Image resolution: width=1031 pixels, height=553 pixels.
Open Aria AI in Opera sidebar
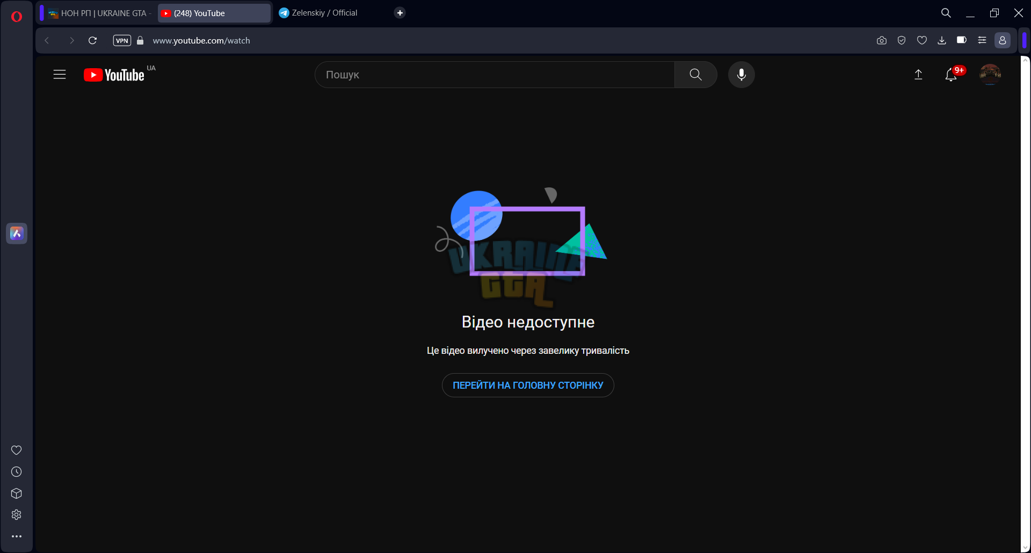tap(17, 234)
